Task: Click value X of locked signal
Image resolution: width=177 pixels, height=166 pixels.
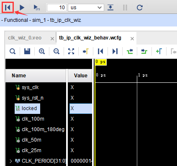Action: (x=72, y=108)
